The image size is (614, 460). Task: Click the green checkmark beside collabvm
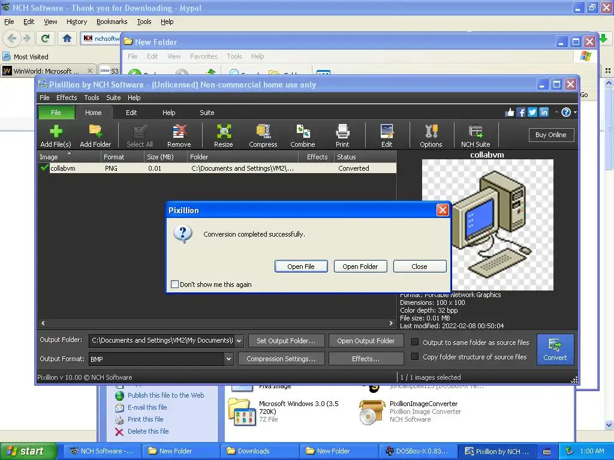pyautogui.click(x=44, y=168)
